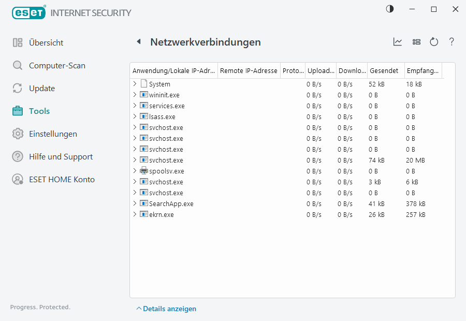Go to Computer-Scan in sidebar
466x321 pixels.
57,65
